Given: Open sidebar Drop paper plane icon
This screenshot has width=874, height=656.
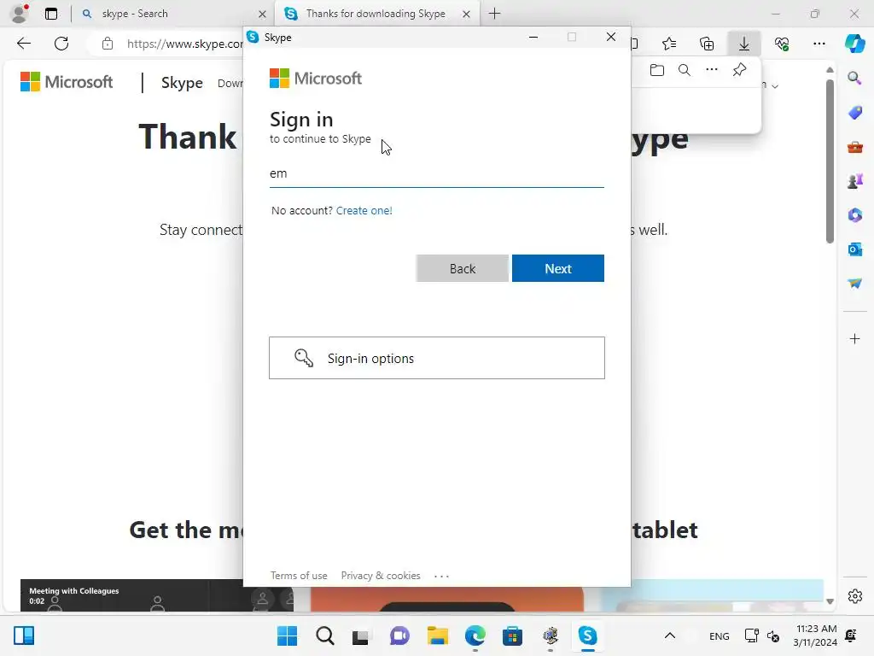Looking at the screenshot, I should pos(854,284).
